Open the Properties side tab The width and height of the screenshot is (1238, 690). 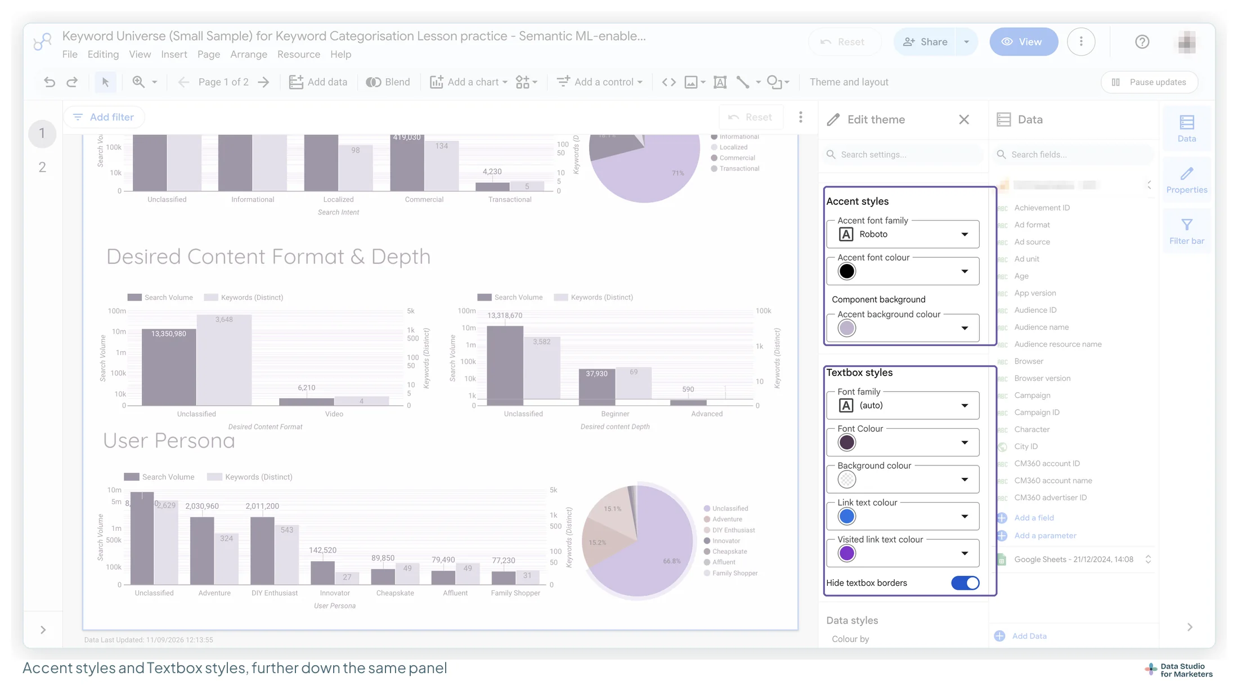(x=1187, y=180)
